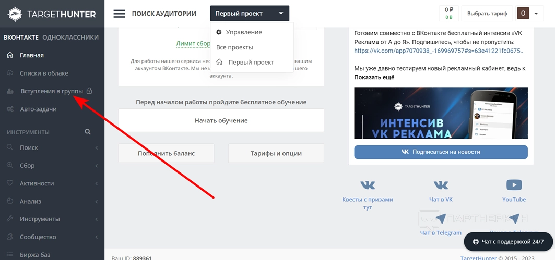The image size is (555, 260).
Task: Click the lock icon near Вступления в группы
Action: click(x=89, y=91)
